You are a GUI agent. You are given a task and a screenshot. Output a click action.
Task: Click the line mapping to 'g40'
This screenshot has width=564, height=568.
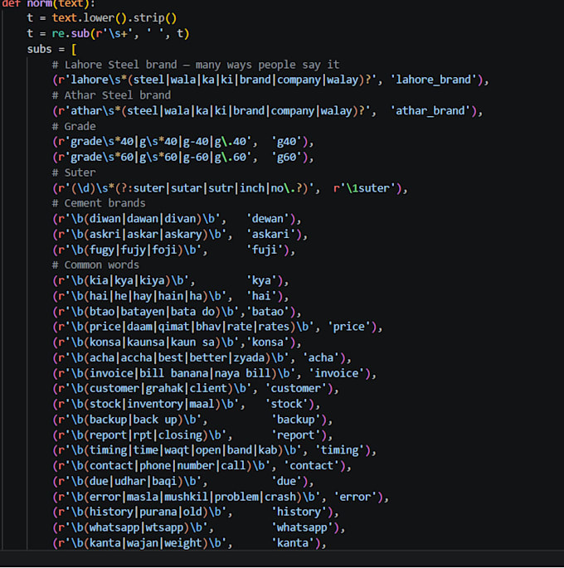[x=183, y=142]
